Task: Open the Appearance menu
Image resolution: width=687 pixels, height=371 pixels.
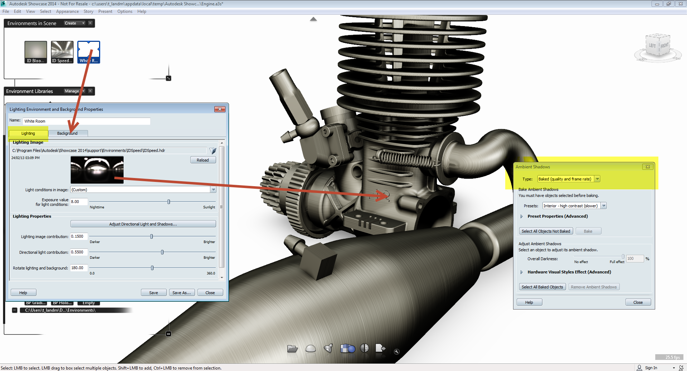Action: pos(67,11)
